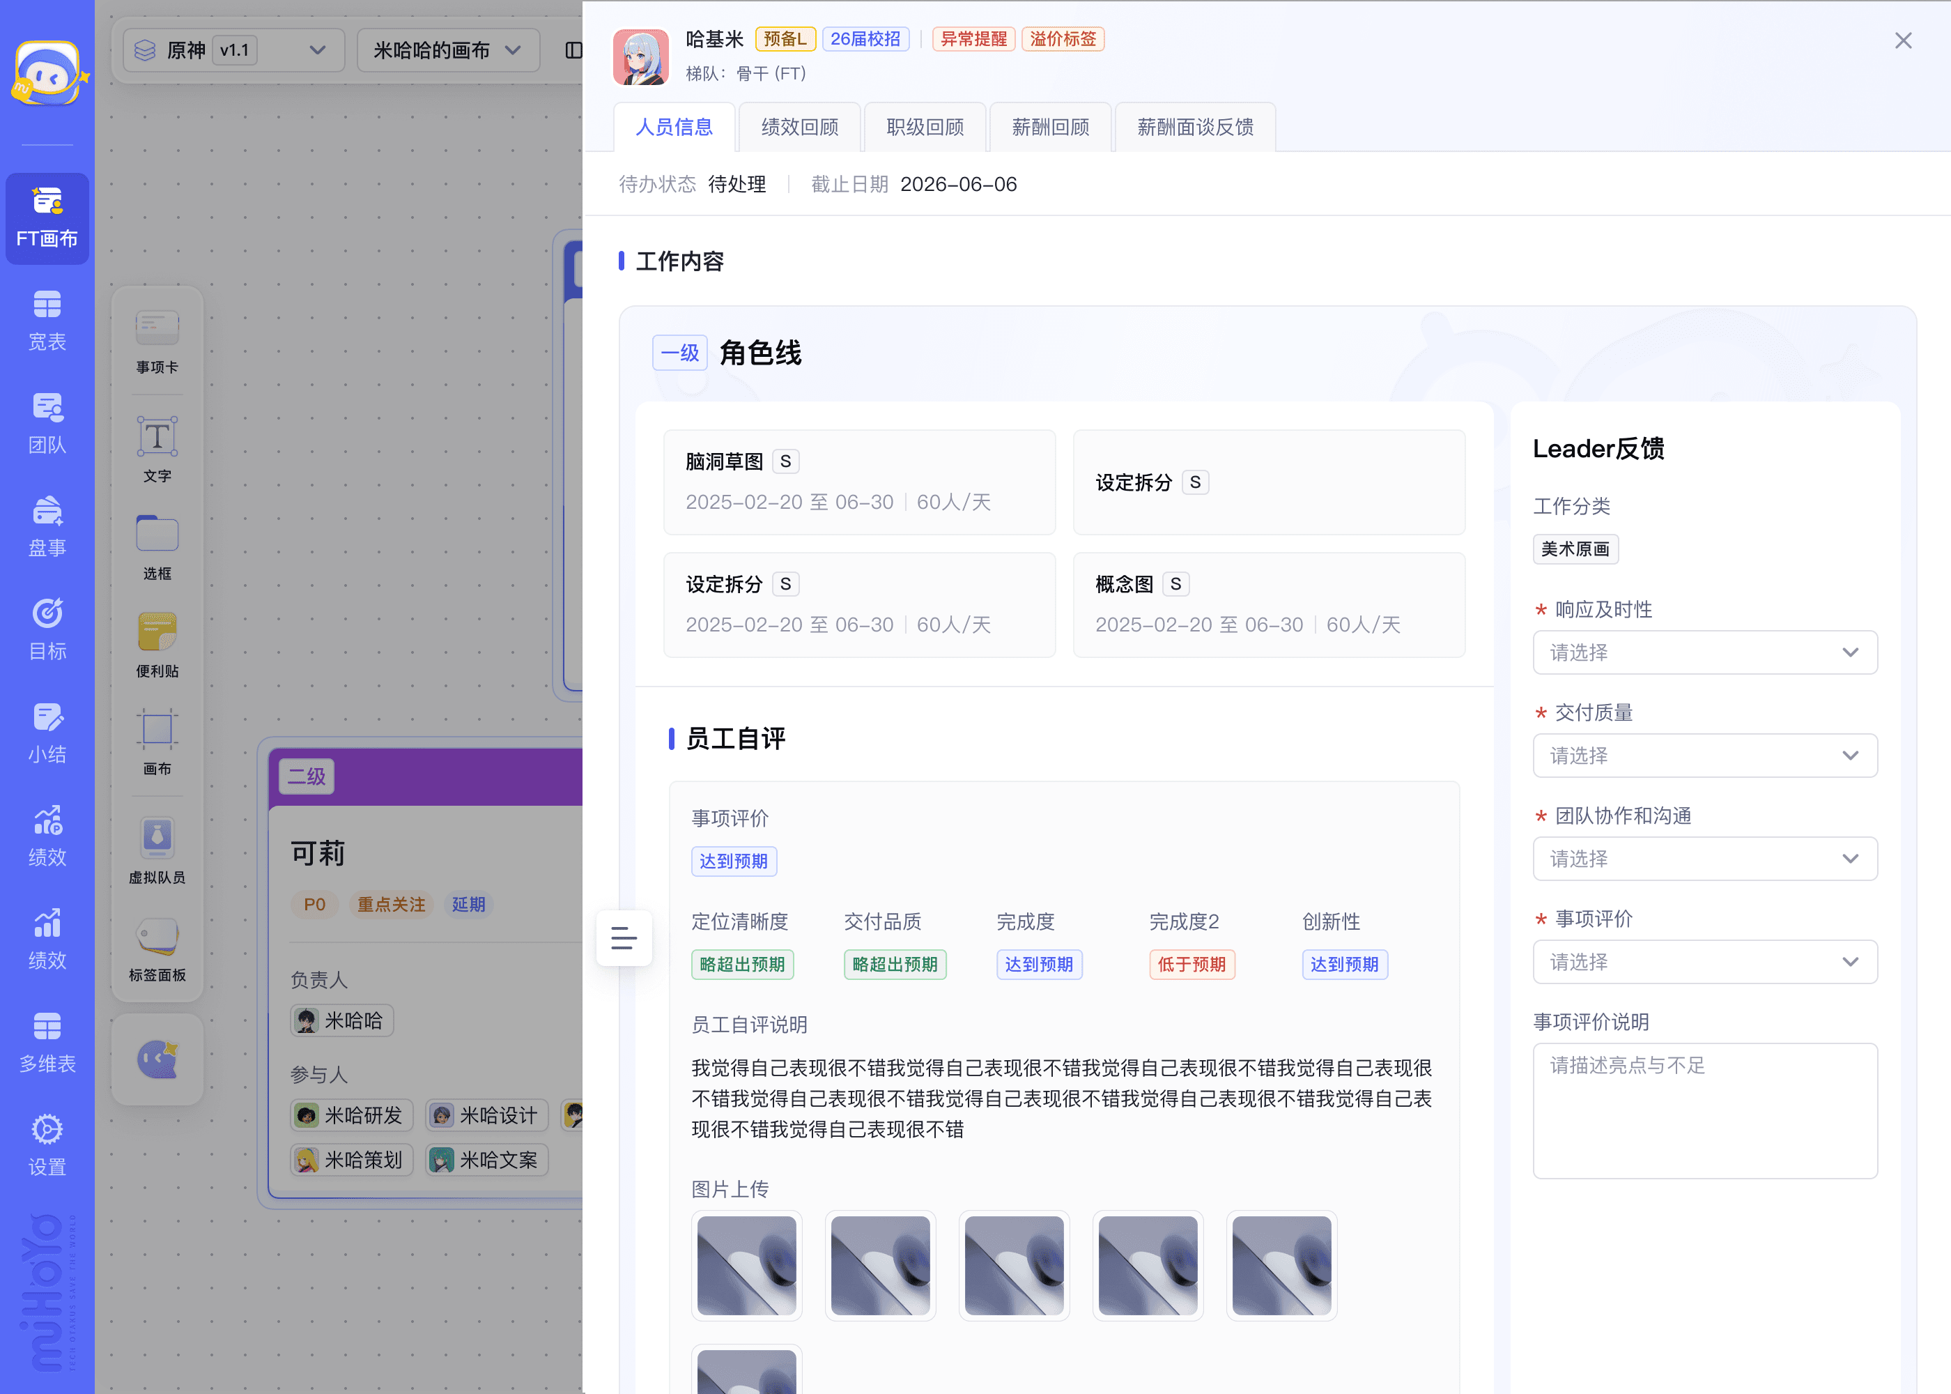Click the P0 priority tag
1951x1394 pixels.
(x=315, y=905)
